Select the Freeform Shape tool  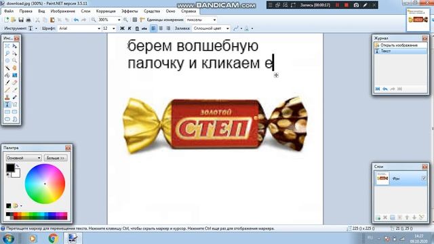[x=14, y=119]
